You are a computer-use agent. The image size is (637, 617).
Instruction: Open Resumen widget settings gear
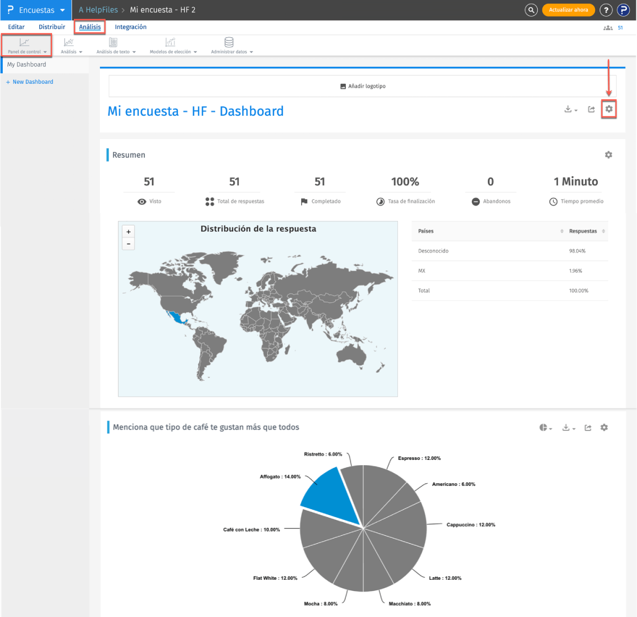point(608,155)
